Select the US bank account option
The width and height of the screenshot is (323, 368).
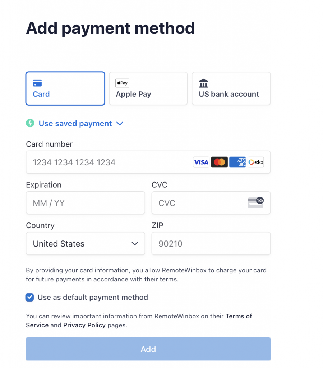[x=231, y=88]
